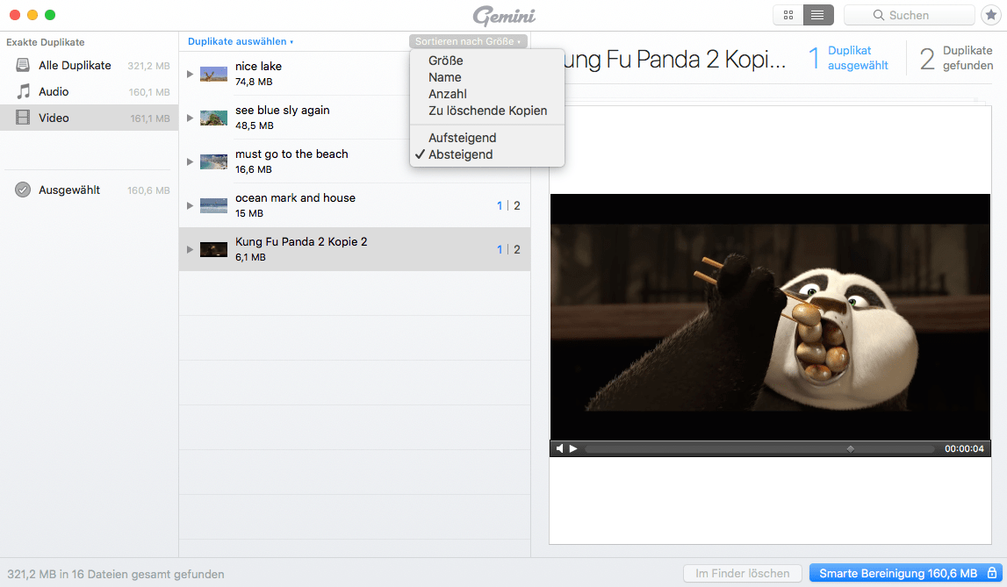Viewport: 1007px width, 587px height.
Task: Click the Im Finder löschen button
Action: [742, 572]
